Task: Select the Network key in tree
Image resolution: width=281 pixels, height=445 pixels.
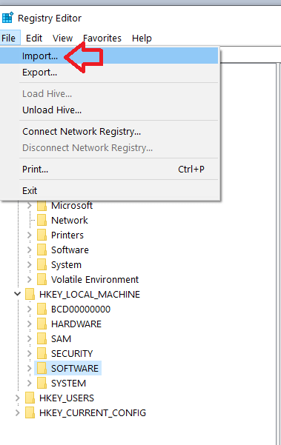Action: 70,220
